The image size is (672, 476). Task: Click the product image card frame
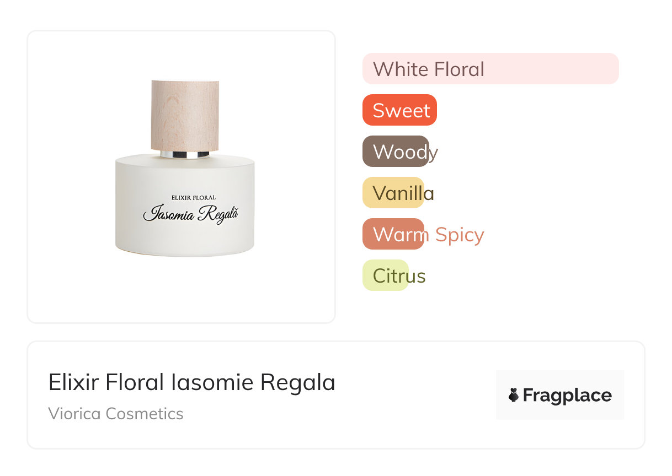182,177
